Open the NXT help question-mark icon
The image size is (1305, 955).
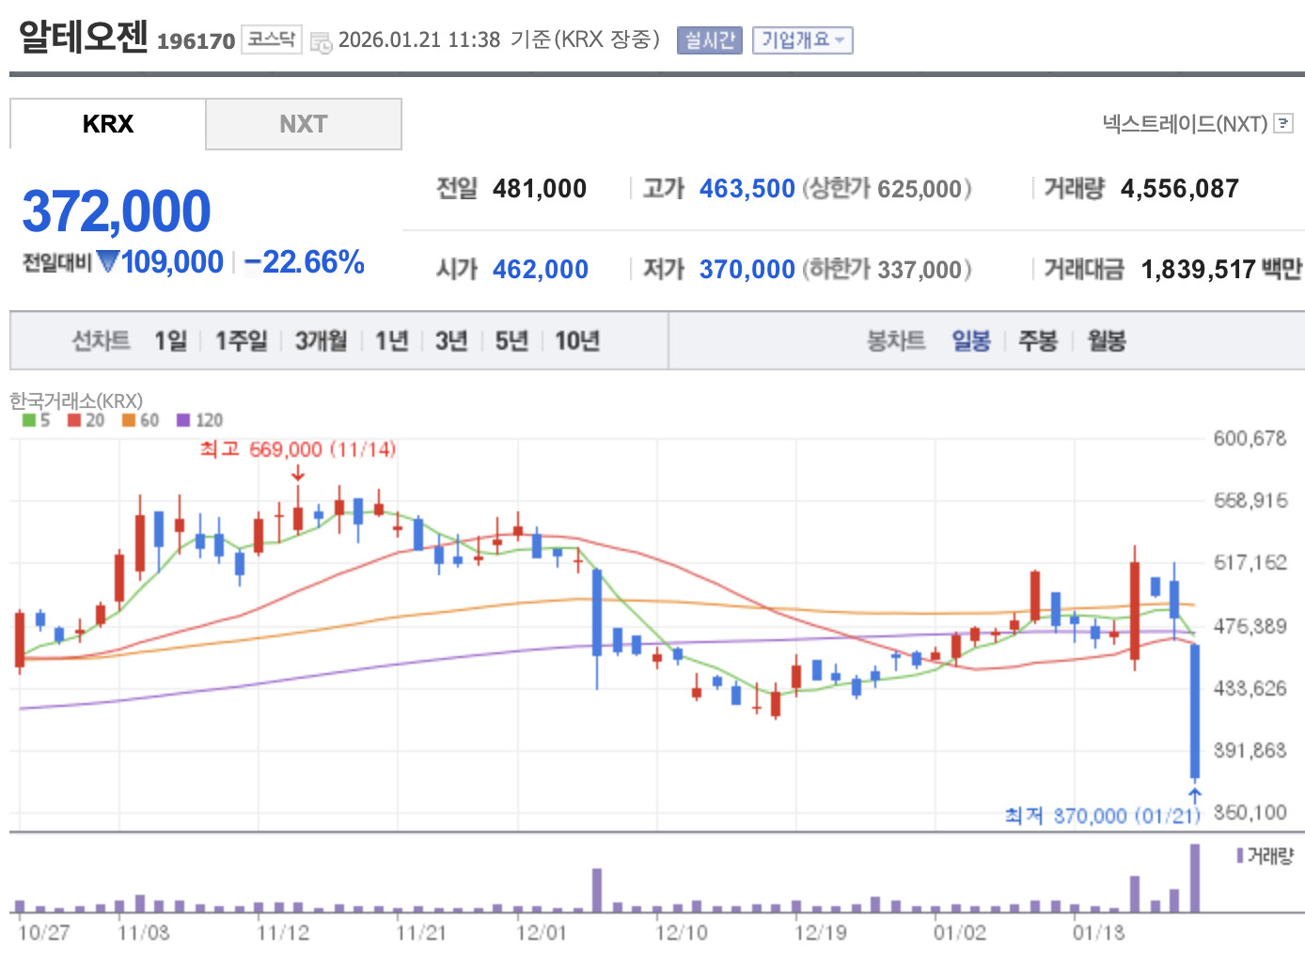coord(1283,124)
